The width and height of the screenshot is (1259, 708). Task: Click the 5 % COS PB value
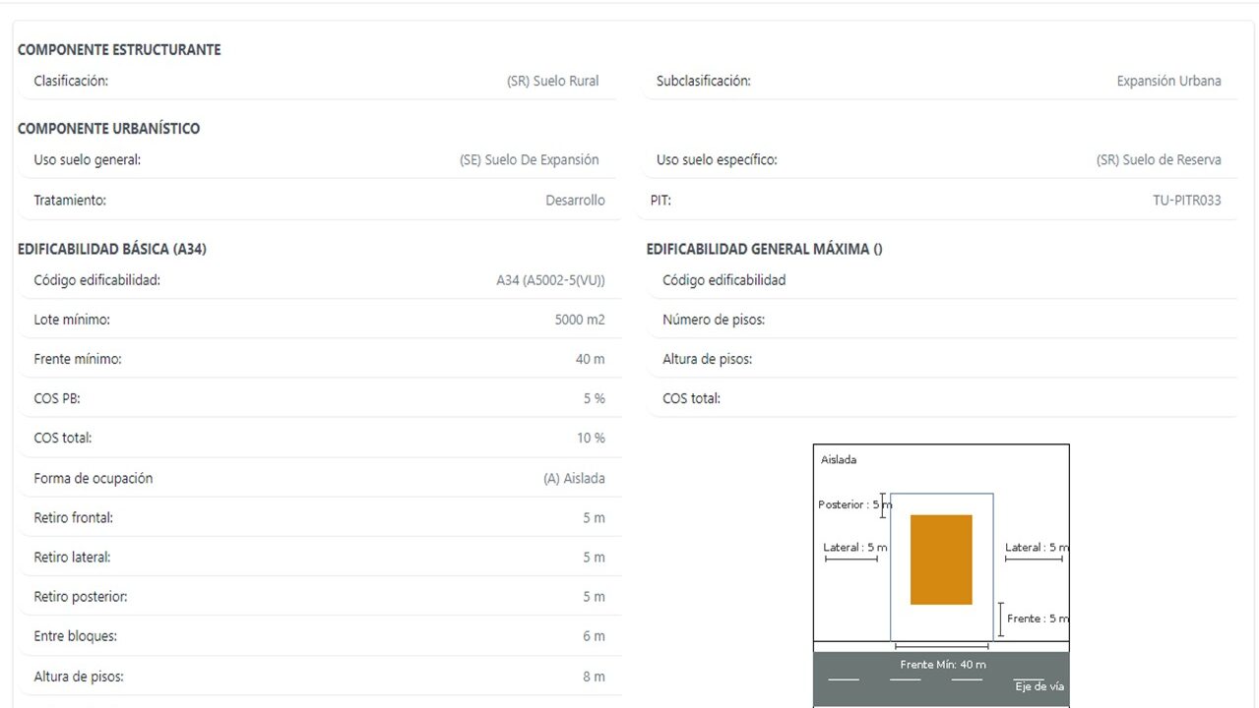594,399
